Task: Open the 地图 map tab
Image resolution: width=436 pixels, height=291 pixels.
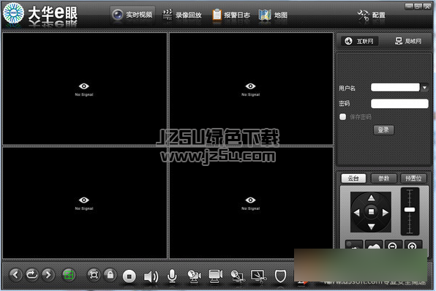Action: click(x=273, y=15)
